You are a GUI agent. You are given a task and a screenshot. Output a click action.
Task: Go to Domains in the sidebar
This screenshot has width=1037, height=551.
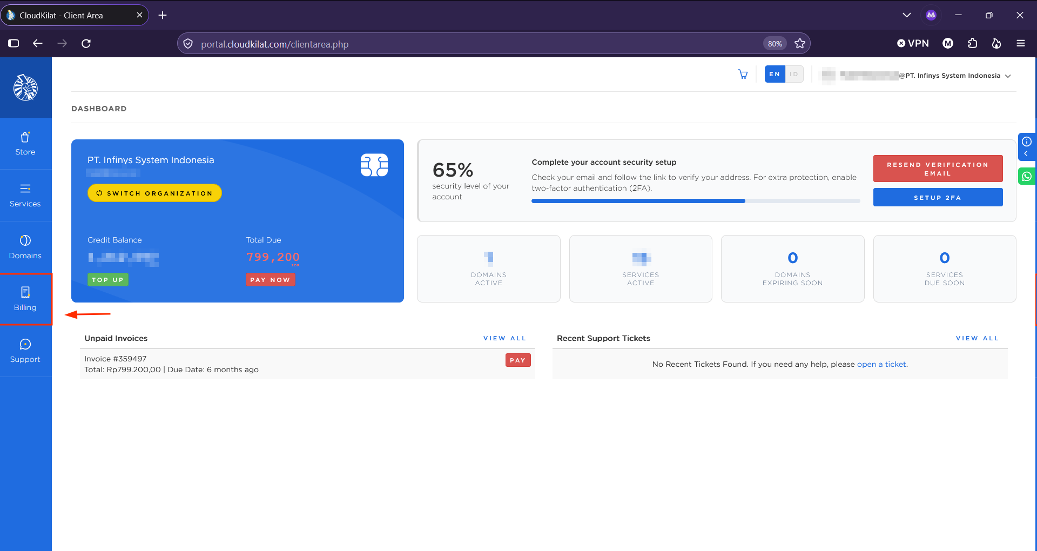click(25, 247)
